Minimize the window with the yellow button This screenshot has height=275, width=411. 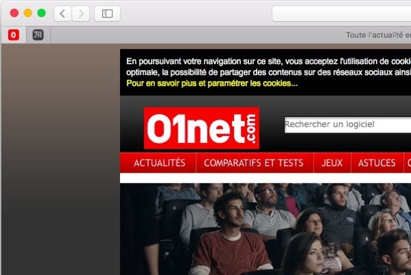coord(27,13)
